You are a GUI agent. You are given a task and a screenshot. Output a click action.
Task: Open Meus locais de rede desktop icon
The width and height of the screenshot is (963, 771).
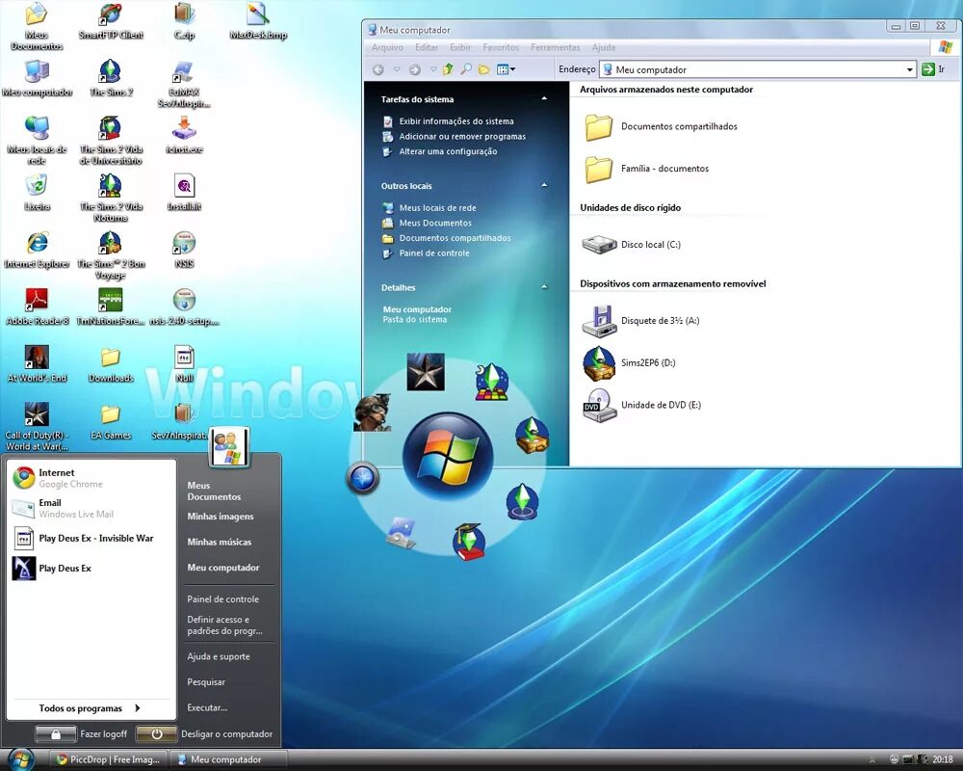(x=37, y=140)
